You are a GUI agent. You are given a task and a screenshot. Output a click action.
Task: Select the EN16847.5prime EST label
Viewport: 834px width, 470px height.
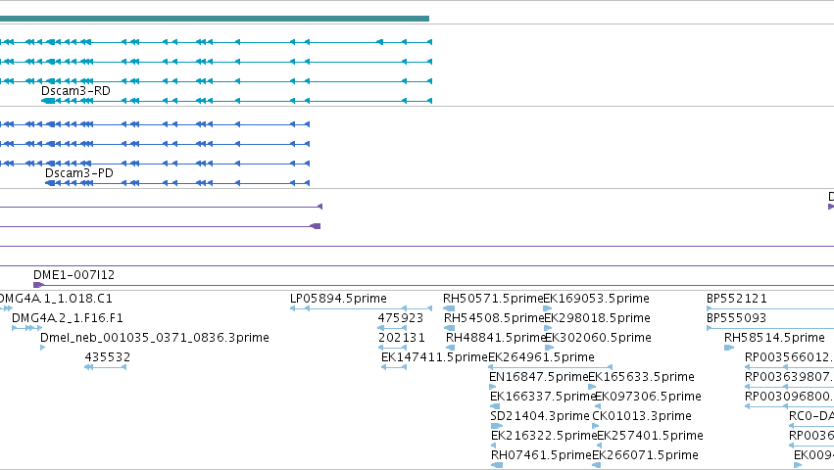(539, 377)
